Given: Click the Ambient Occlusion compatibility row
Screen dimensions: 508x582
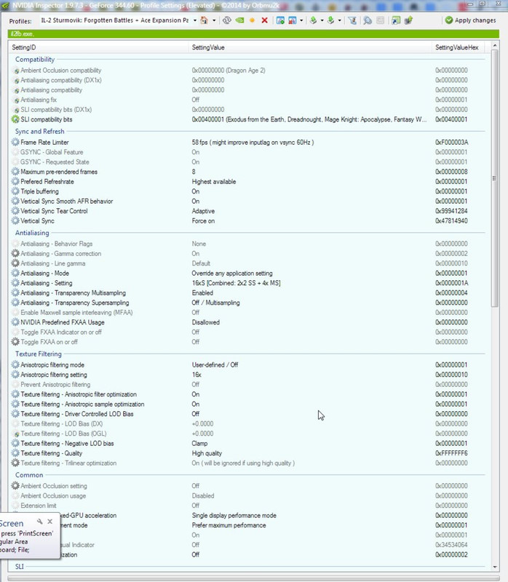Looking at the screenshot, I should coord(248,70).
